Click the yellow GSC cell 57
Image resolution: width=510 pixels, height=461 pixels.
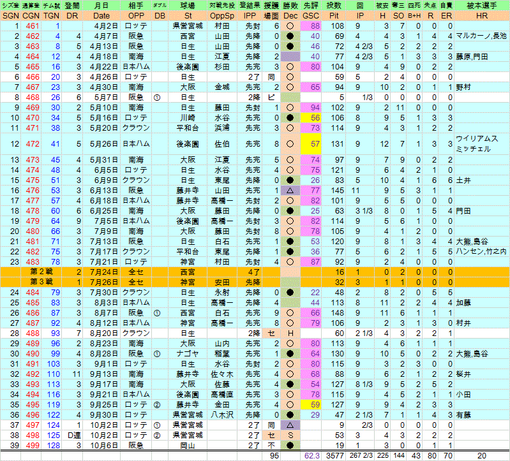pyautogui.click(x=311, y=143)
